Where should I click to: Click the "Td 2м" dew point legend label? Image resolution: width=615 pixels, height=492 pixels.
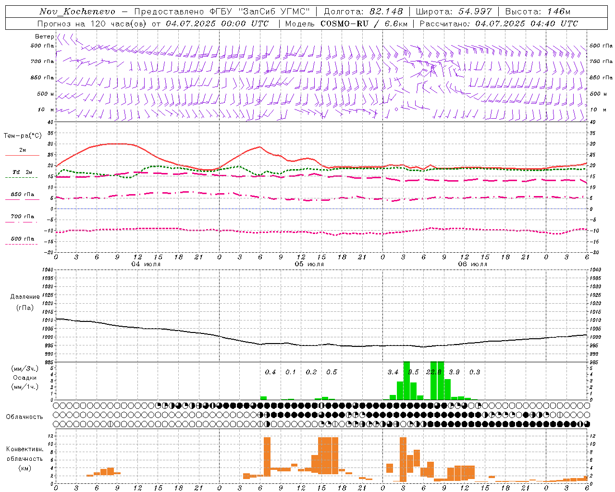[23, 172]
